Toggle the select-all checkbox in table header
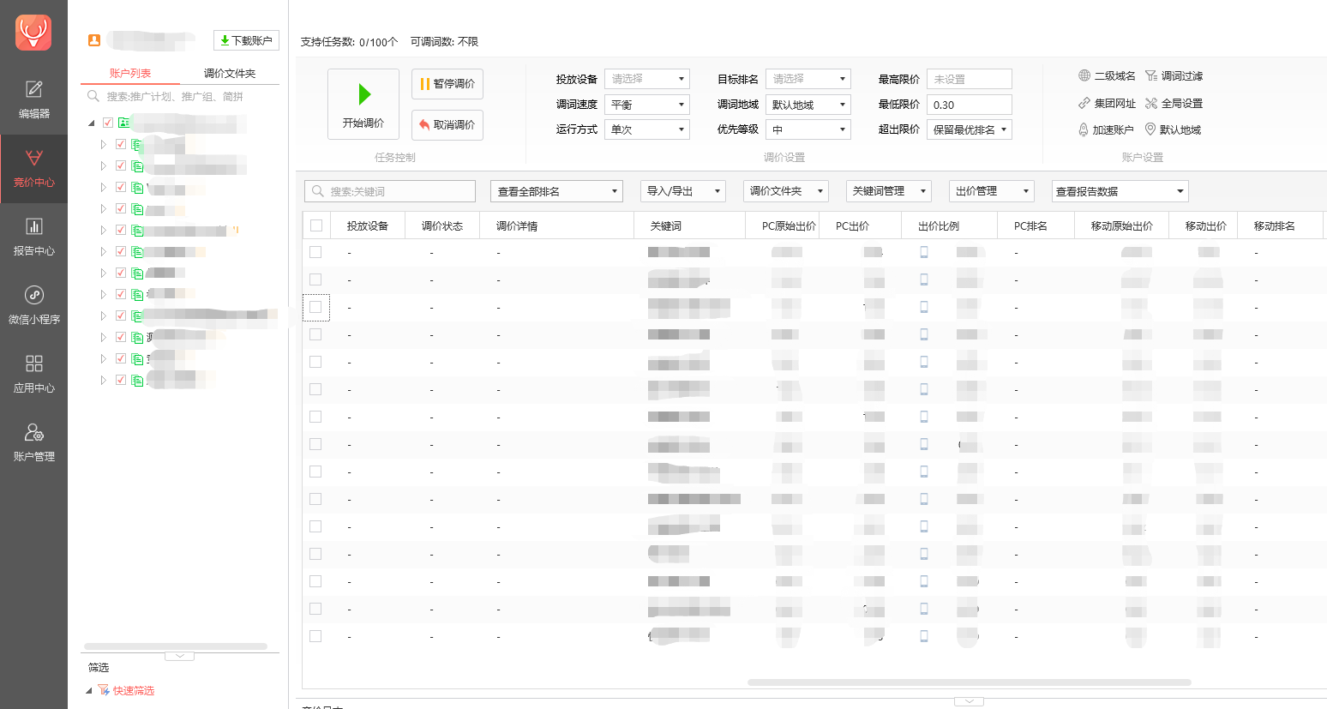The image size is (1327, 709). pos(316,225)
